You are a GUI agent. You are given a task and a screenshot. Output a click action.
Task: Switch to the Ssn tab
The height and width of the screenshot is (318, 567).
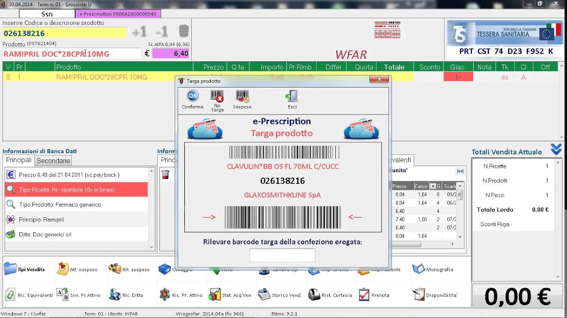47,14
